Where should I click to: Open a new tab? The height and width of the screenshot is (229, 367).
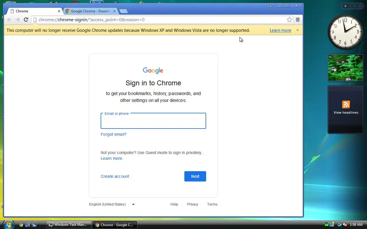[123, 11]
